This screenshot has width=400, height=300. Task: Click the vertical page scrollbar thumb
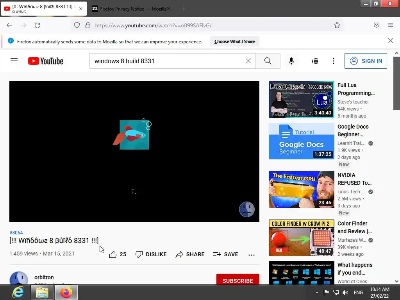[396, 84]
